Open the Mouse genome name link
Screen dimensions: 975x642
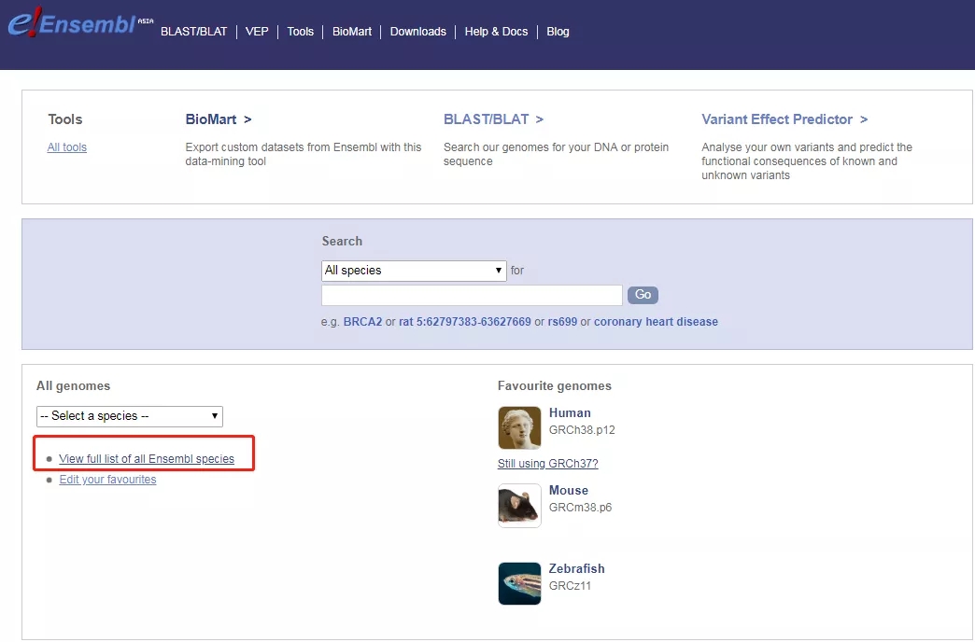click(x=569, y=490)
